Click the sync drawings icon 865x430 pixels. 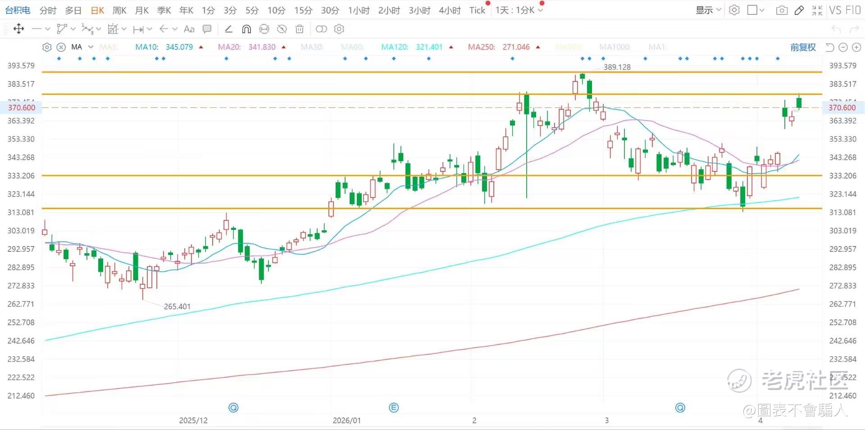point(264,29)
